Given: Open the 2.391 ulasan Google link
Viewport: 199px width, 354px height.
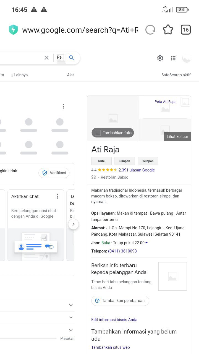Looking at the screenshot, I should [x=137, y=170].
